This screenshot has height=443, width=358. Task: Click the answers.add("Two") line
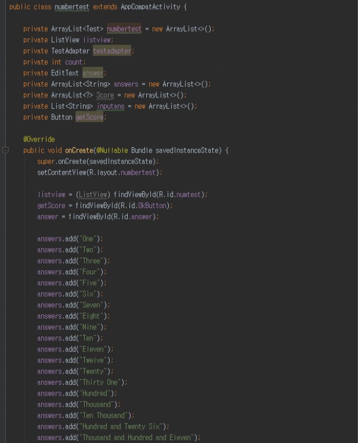(x=70, y=250)
